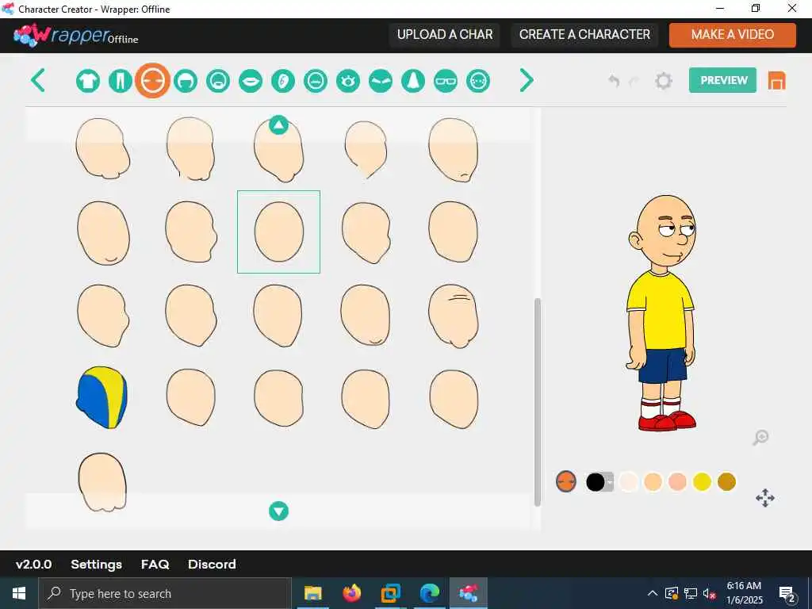The width and height of the screenshot is (812, 609).
Task: Choose the very pale skin swatch
Action: 628,481
